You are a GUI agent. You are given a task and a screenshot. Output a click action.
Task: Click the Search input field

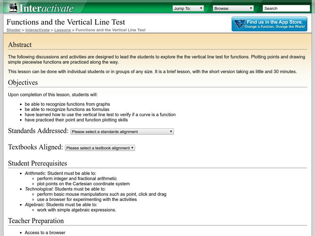click(286, 8)
